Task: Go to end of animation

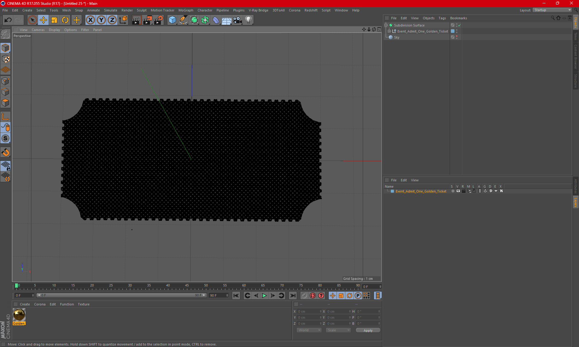Action: click(293, 295)
